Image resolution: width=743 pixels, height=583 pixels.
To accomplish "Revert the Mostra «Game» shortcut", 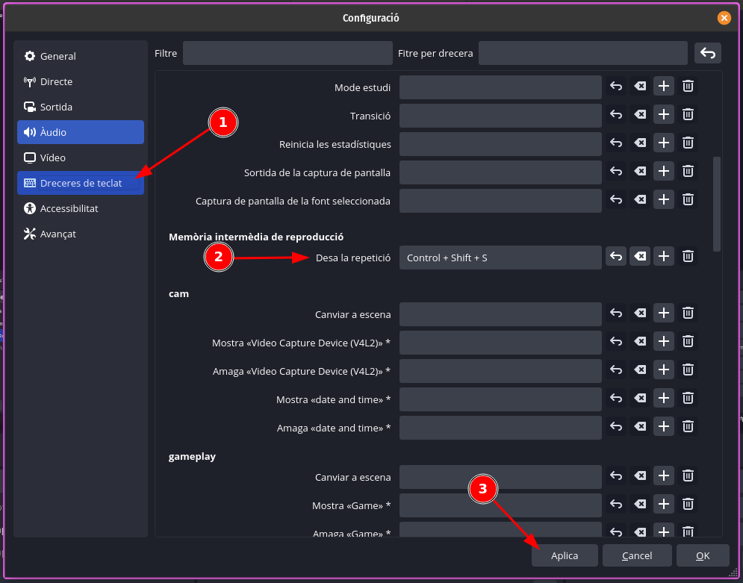I will pos(616,505).
